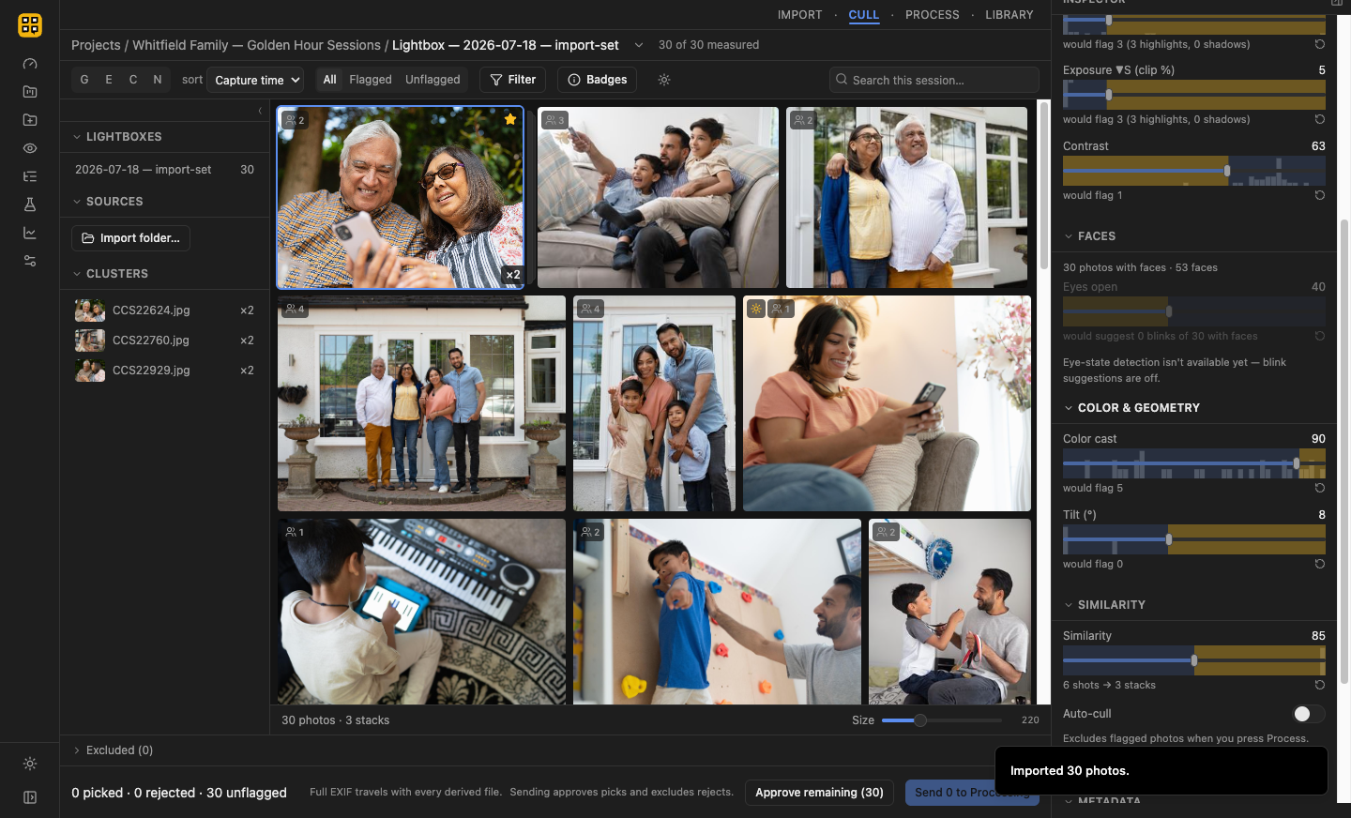Switch to the CULL tab
This screenshot has height=818, width=1351.
tap(864, 15)
